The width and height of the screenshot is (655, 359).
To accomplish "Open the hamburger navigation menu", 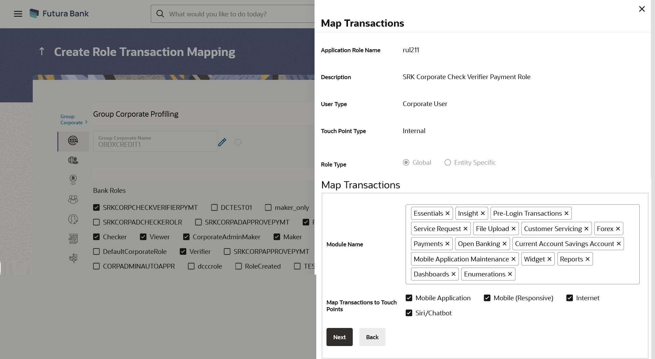I will click(18, 14).
